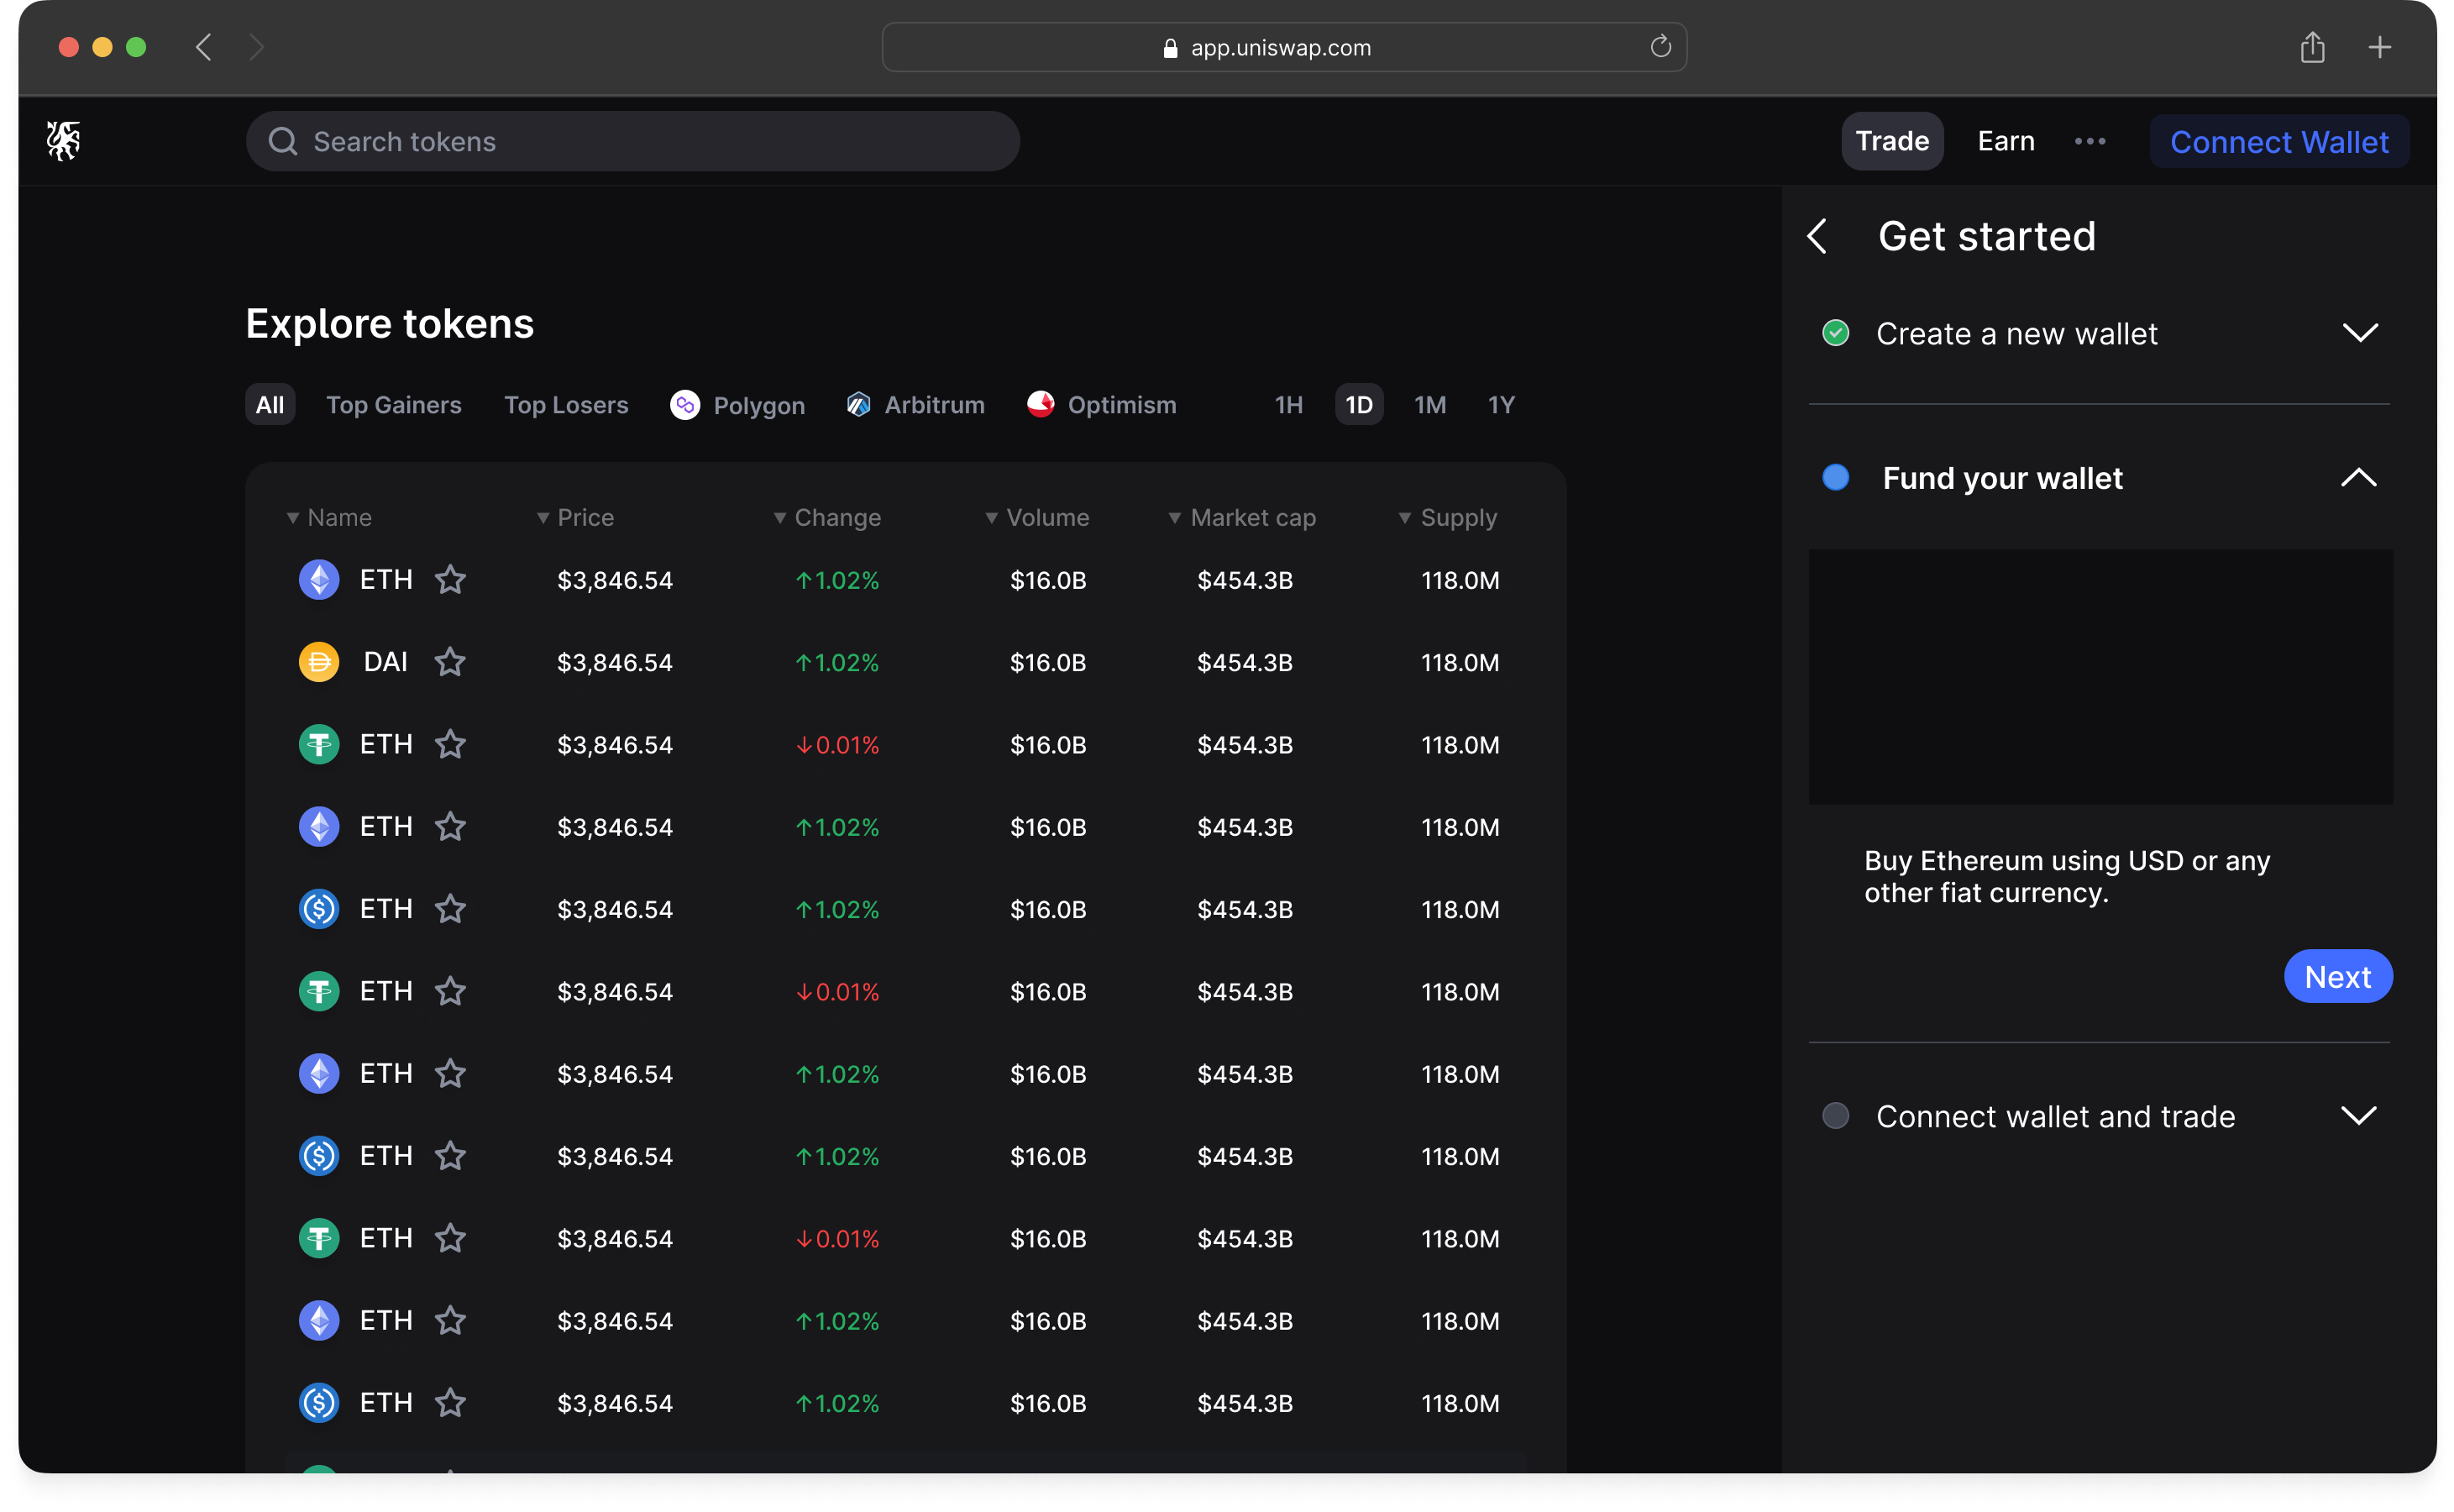Open the three-dot more menu

[2090, 141]
